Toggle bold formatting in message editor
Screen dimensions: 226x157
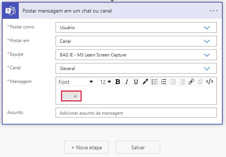tap(118, 82)
